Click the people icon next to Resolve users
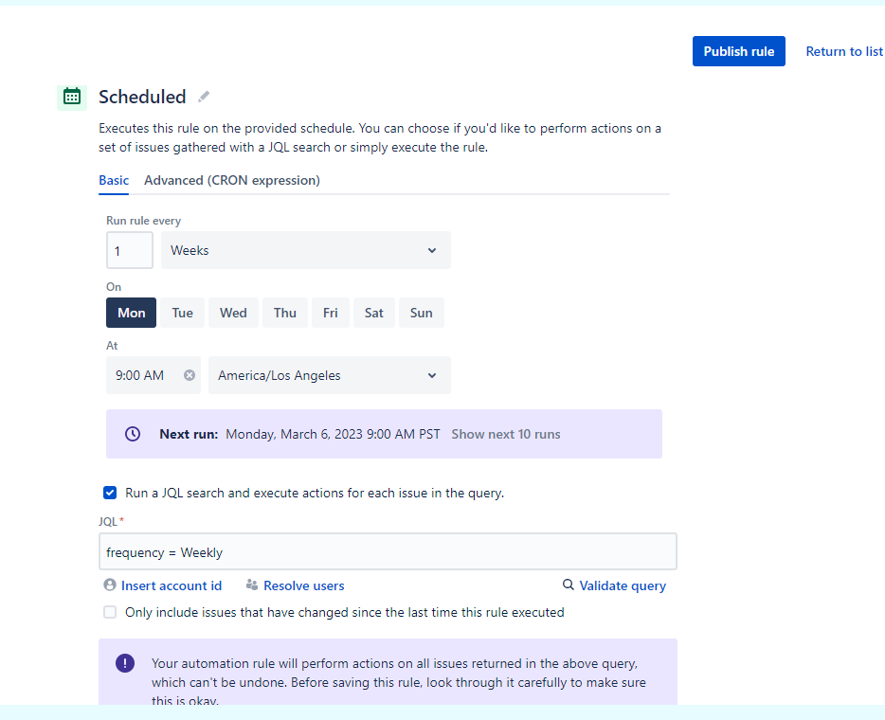 pos(252,585)
